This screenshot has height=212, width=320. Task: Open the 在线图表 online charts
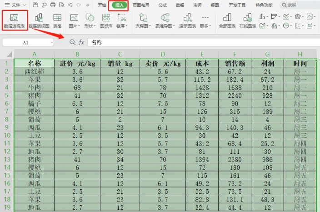(248, 20)
